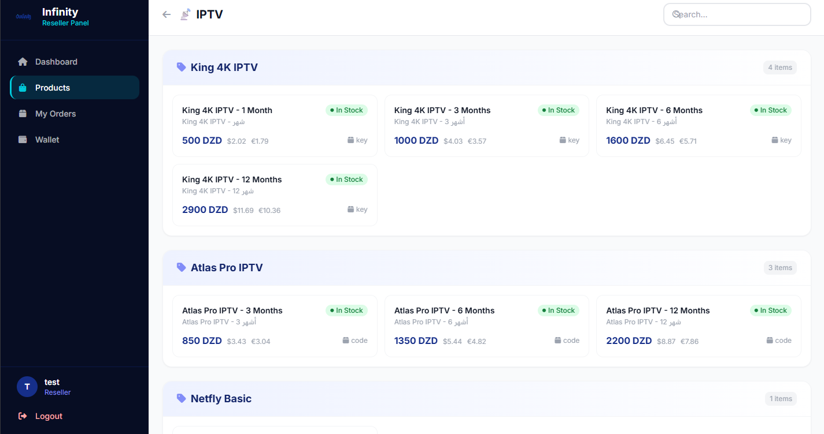
Task: Select the Atlas Pro IPTV - 12 Months product
Action: (699, 326)
